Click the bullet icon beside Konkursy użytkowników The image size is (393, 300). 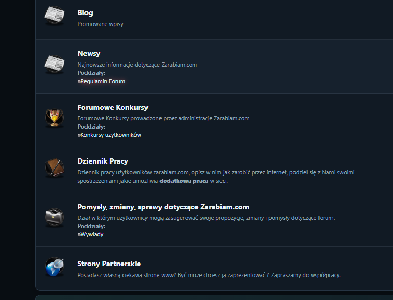point(79,135)
